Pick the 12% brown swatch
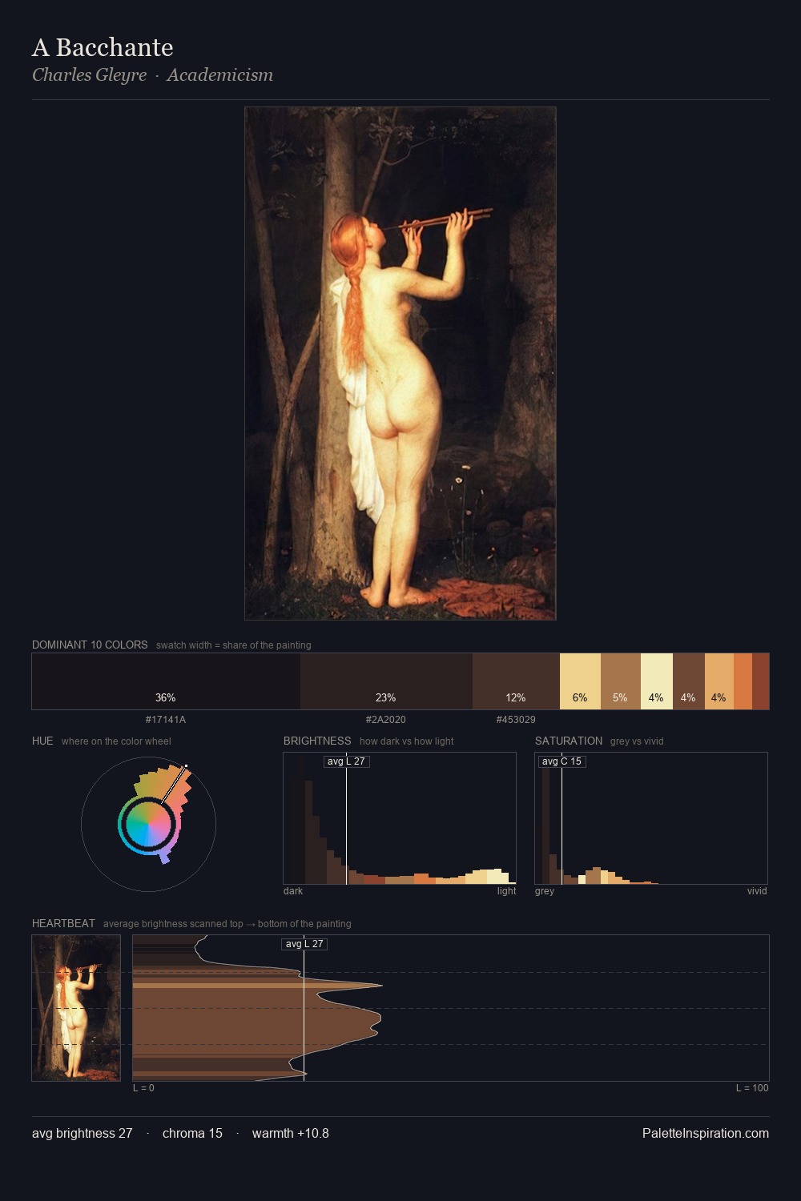This screenshot has width=801, height=1201. pyautogui.click(x=516, y=681)
